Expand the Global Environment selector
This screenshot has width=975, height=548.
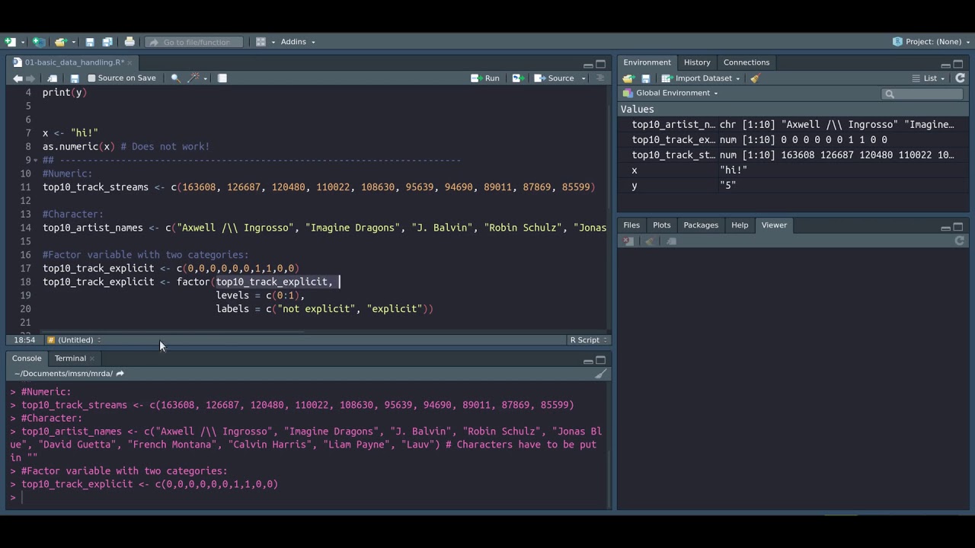point(670,93)
